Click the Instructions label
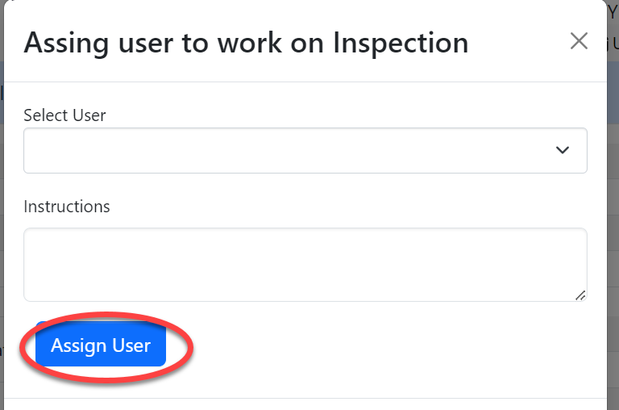This screenshot has width=619, height=410. (67, 207)
